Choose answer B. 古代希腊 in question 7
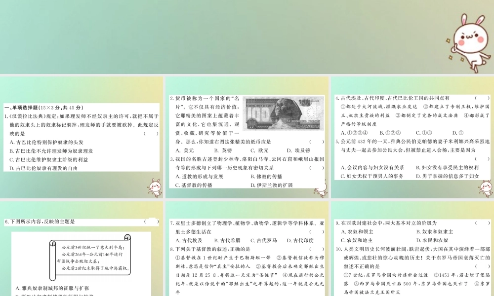Screen dimensions: 494x296 pos(227,240)
